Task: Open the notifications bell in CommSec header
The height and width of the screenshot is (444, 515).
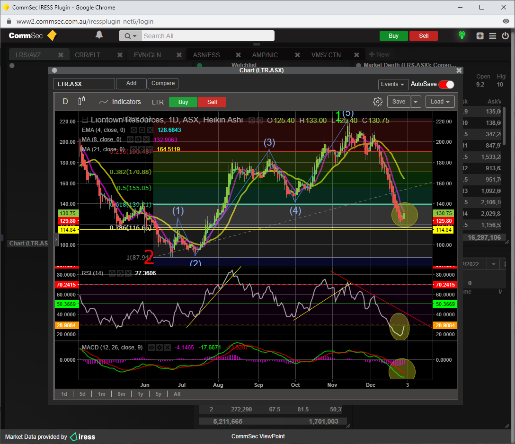Action: [x=99, y=35]
